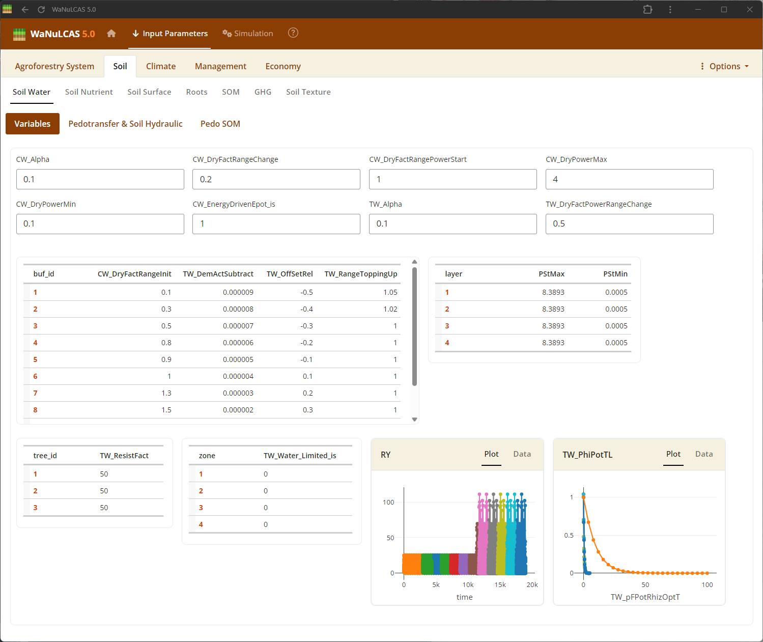This screenshot has height=642, width=763.
Task: Click the WaNuLCAS logo icon
Action: coord(19,34)
